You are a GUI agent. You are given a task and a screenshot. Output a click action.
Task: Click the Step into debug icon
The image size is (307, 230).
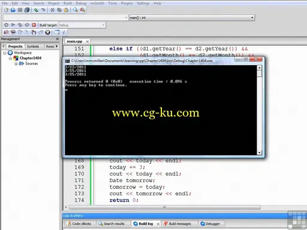point(34,32)
